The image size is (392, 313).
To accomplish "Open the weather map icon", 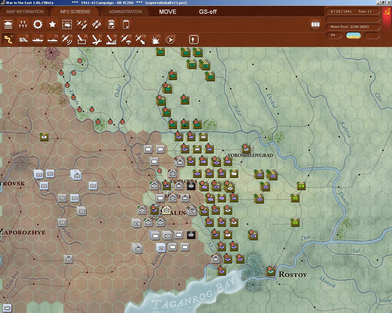I will point(67,24).
